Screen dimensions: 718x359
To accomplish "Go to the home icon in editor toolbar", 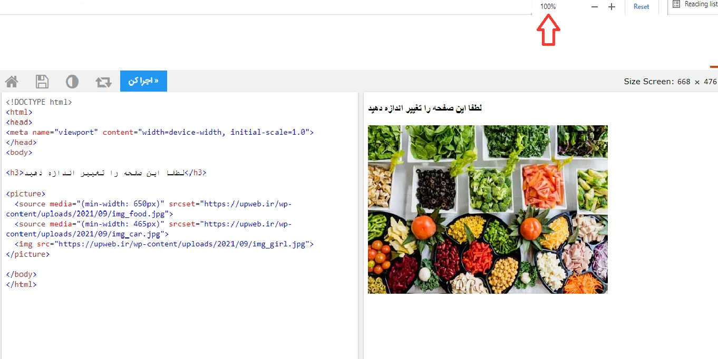I will (x=12, y=82).
